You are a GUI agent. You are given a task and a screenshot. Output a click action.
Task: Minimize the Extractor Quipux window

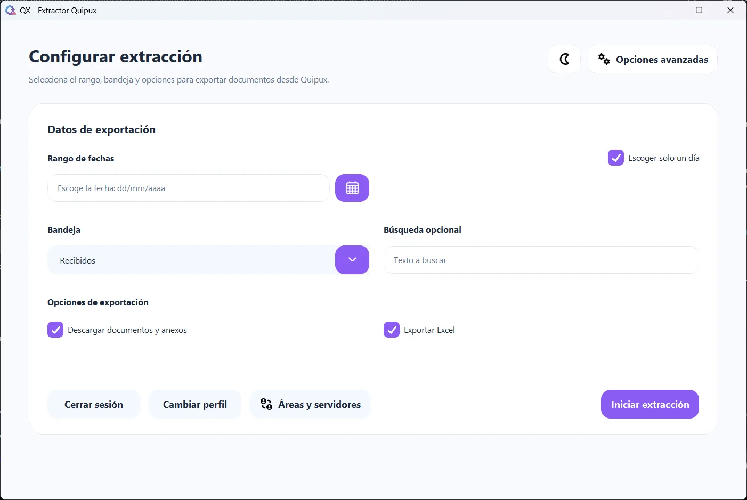pyautogui.click(x=668, y=10)
